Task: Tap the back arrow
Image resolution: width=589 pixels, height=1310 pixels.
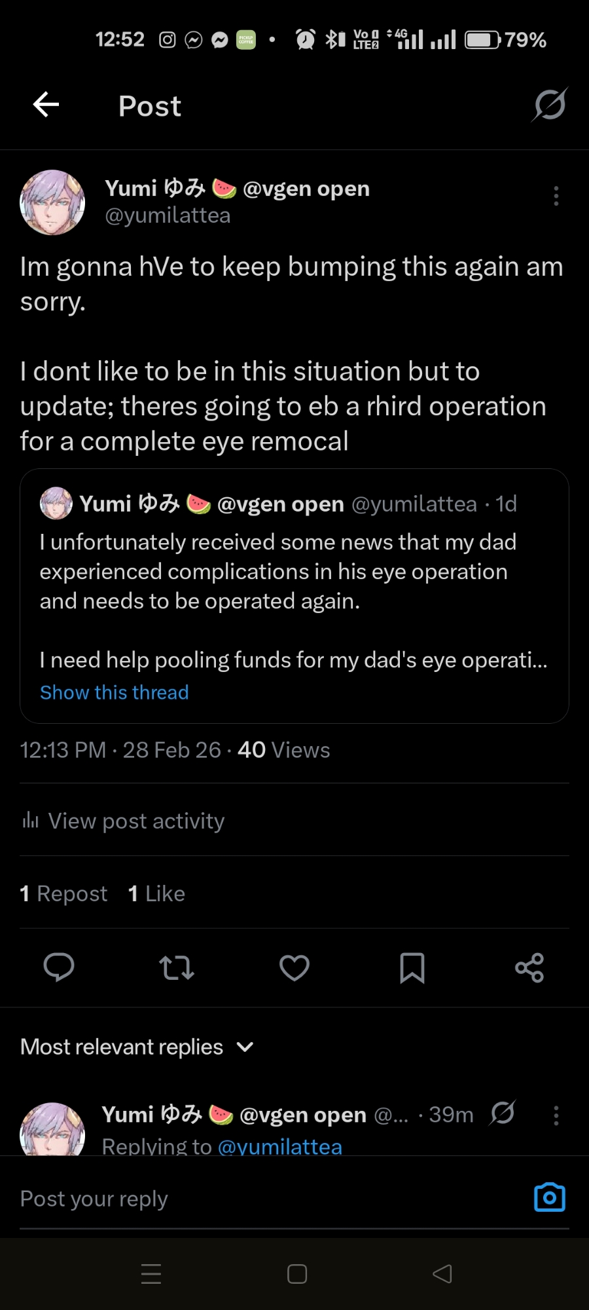Action: (46, 105)
